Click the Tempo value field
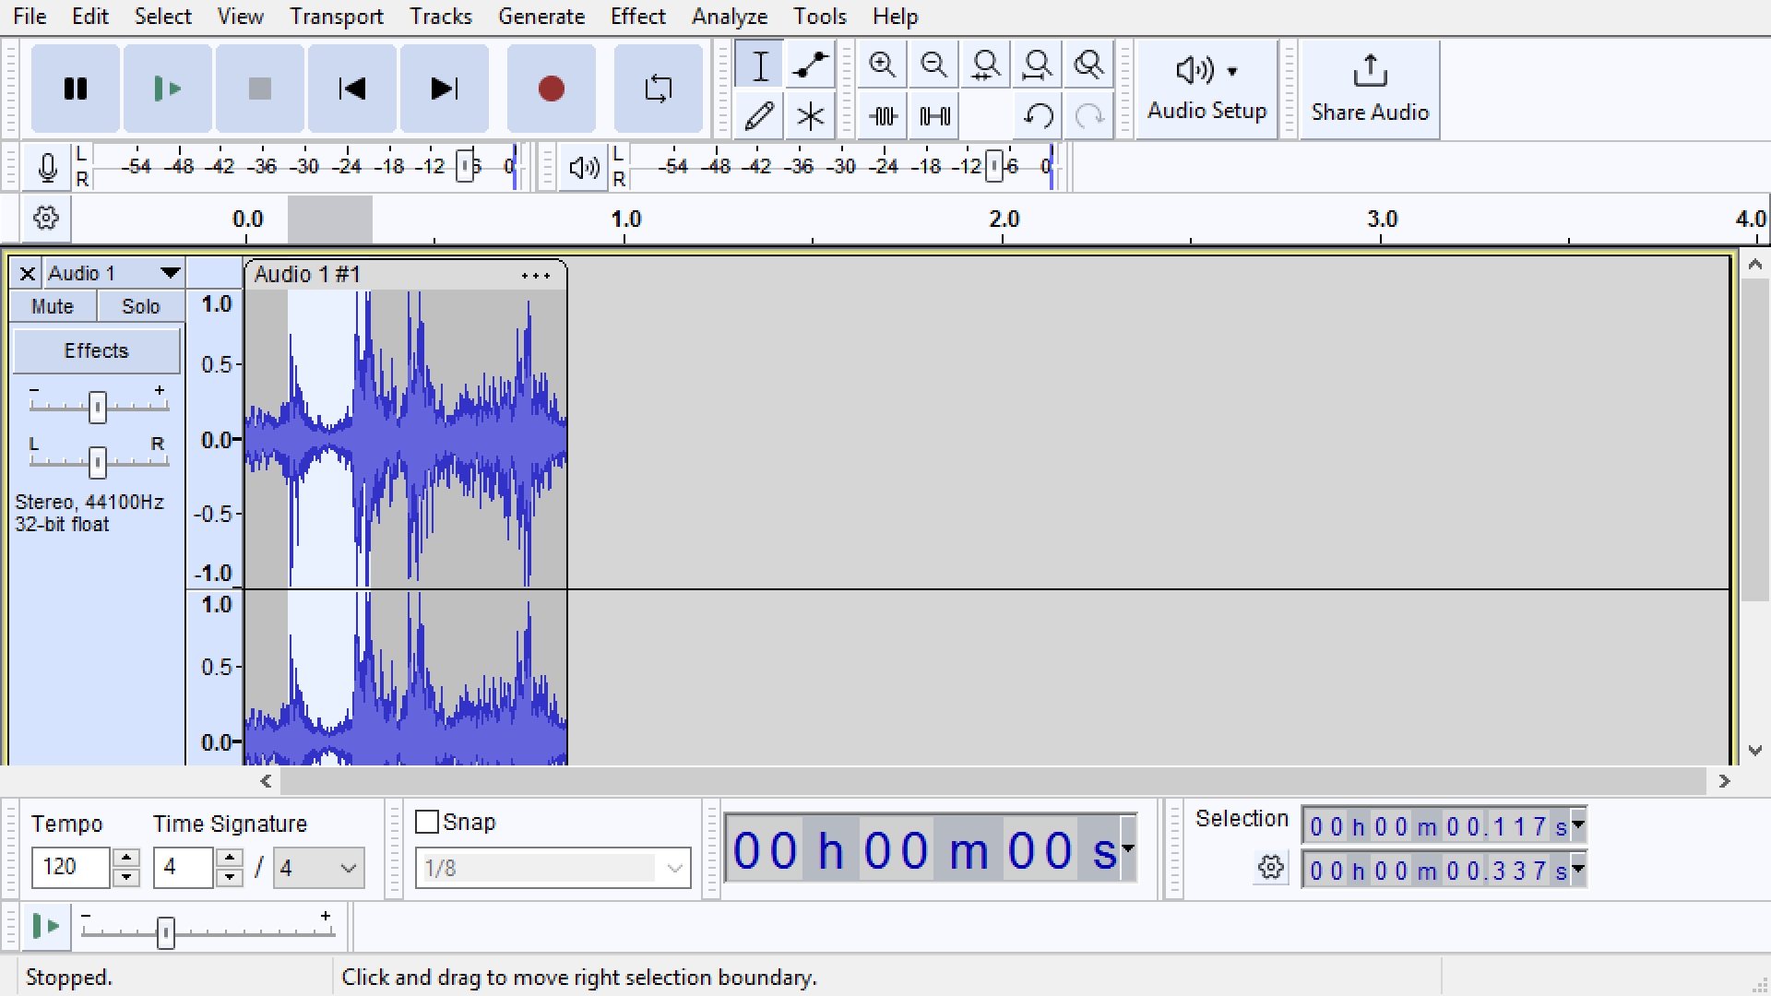 [x=71, y=867]
